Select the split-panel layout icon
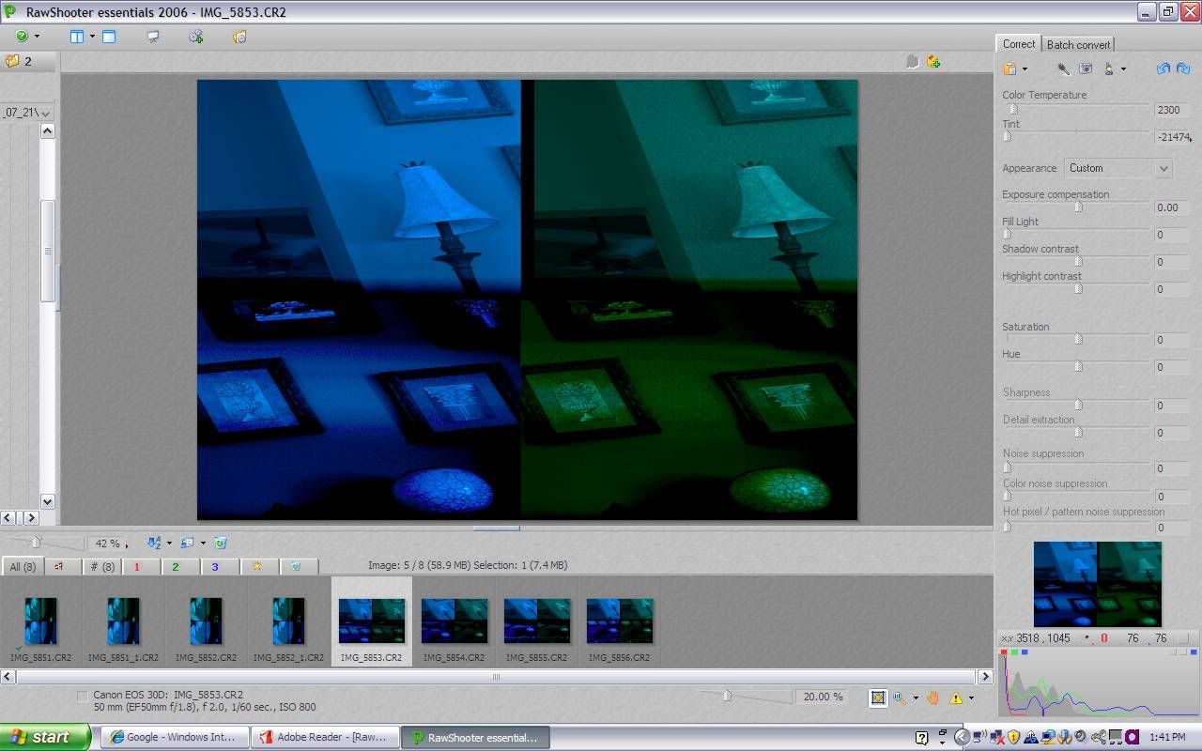Screen dimensions: 1202x751 77,37
